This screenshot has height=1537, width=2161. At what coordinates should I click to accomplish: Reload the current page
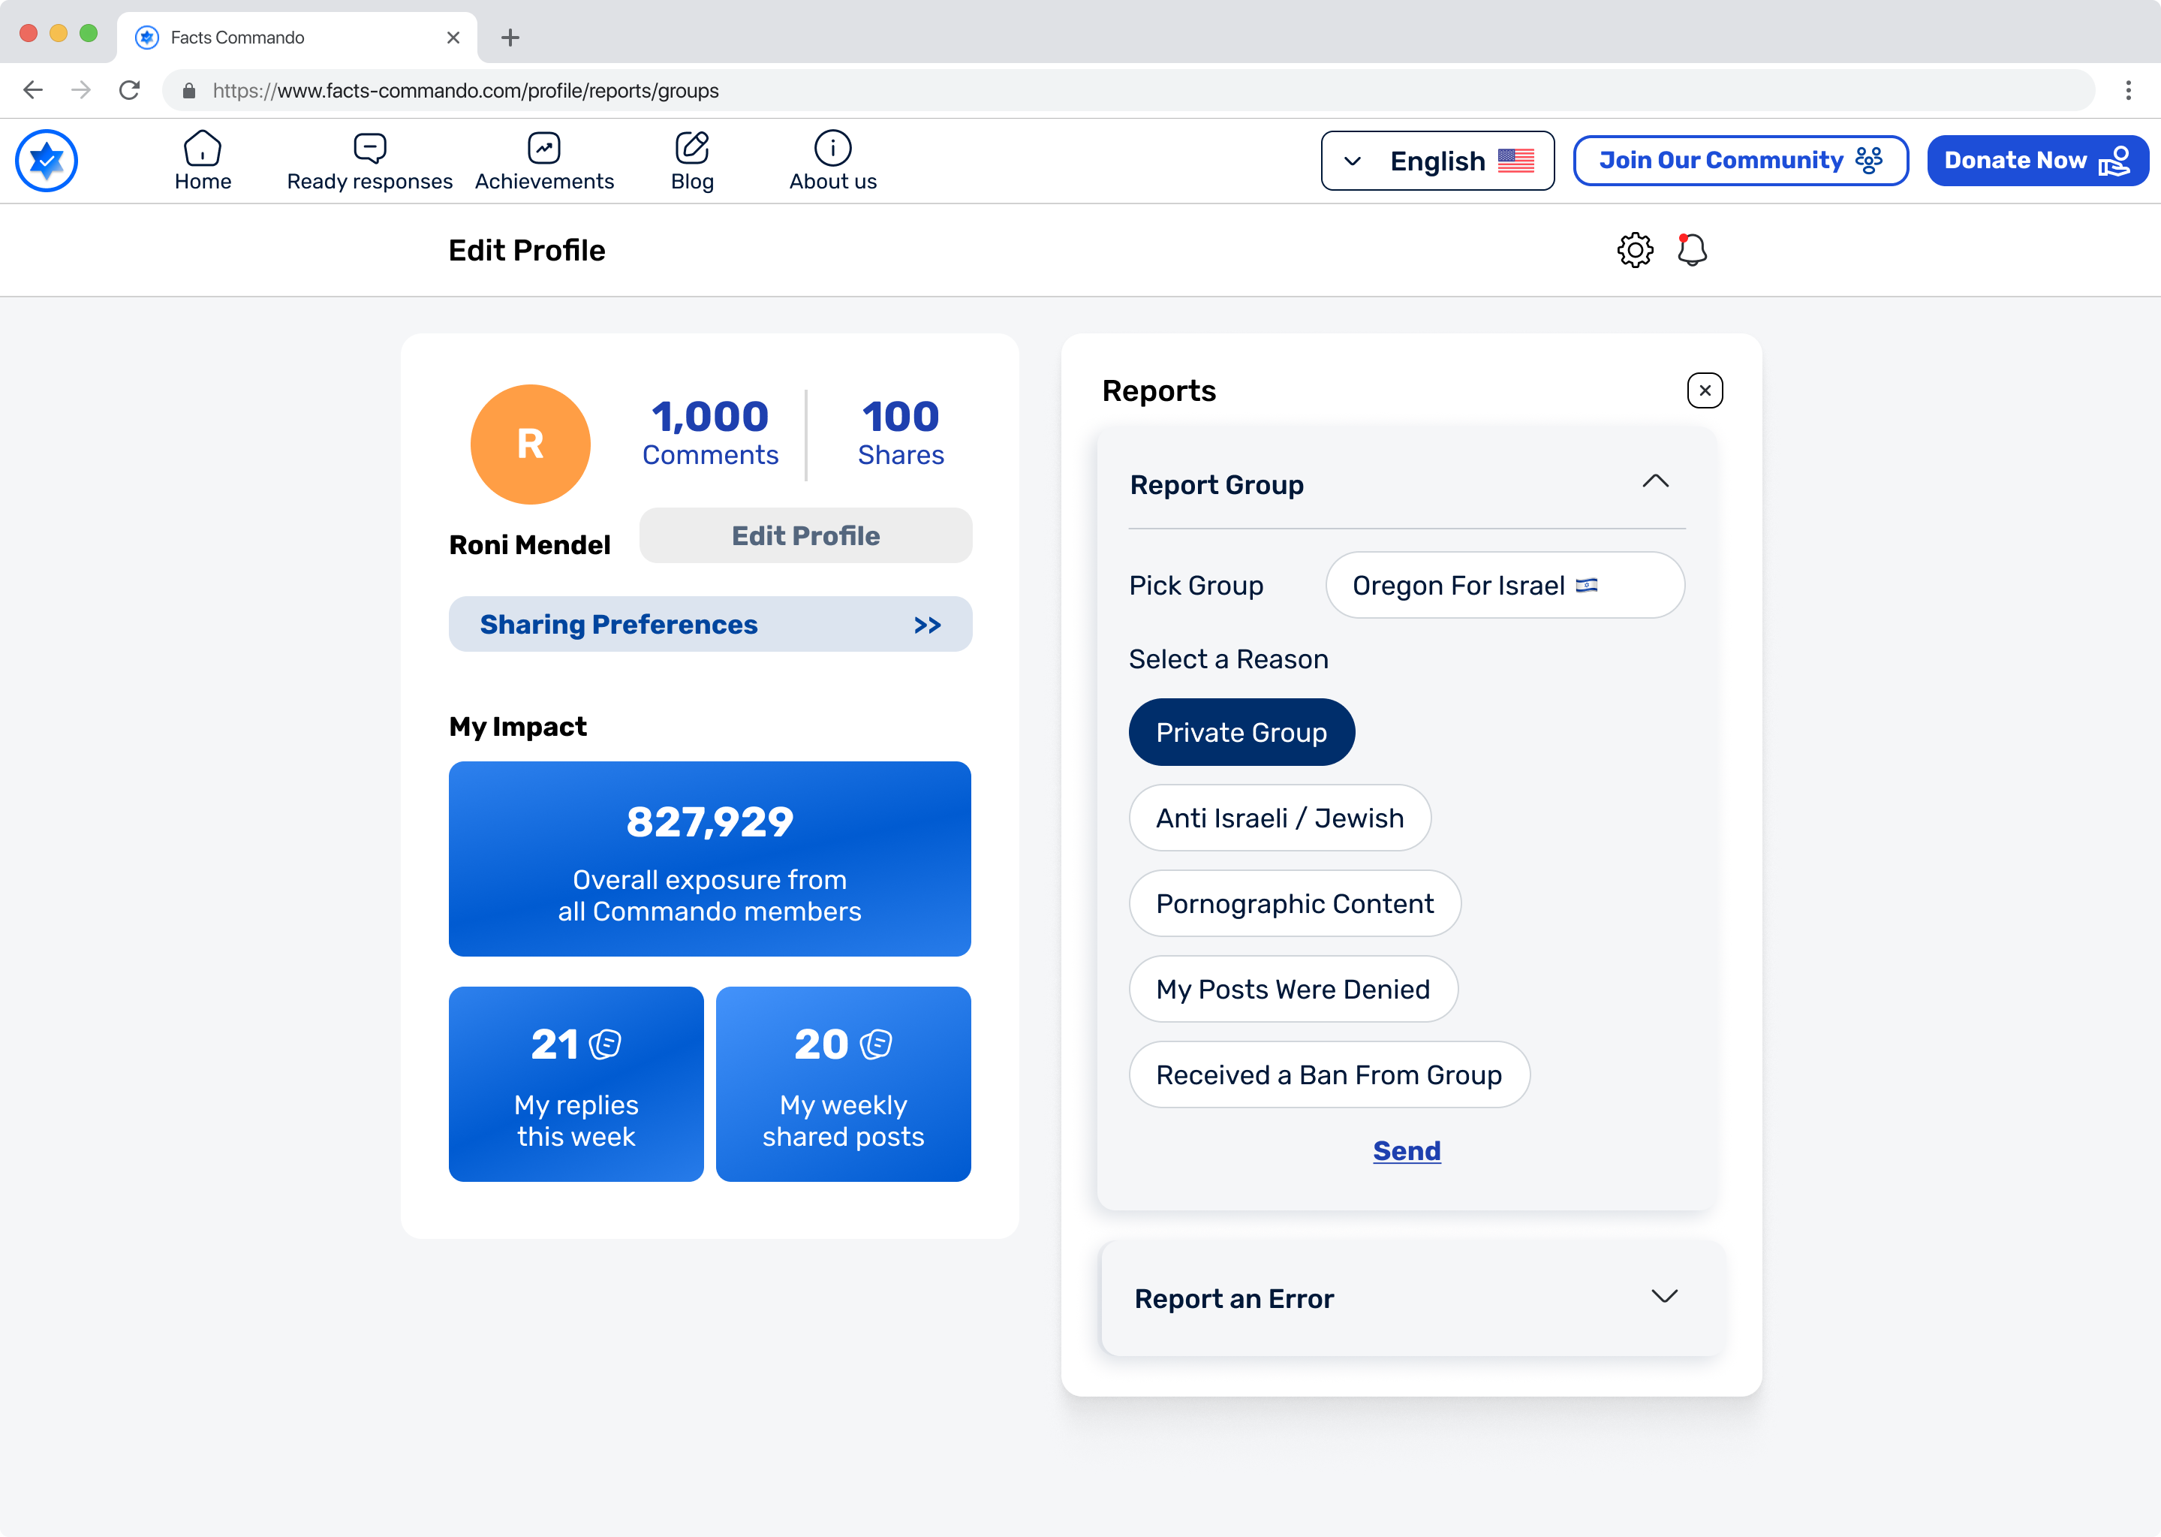pos(130,90)
